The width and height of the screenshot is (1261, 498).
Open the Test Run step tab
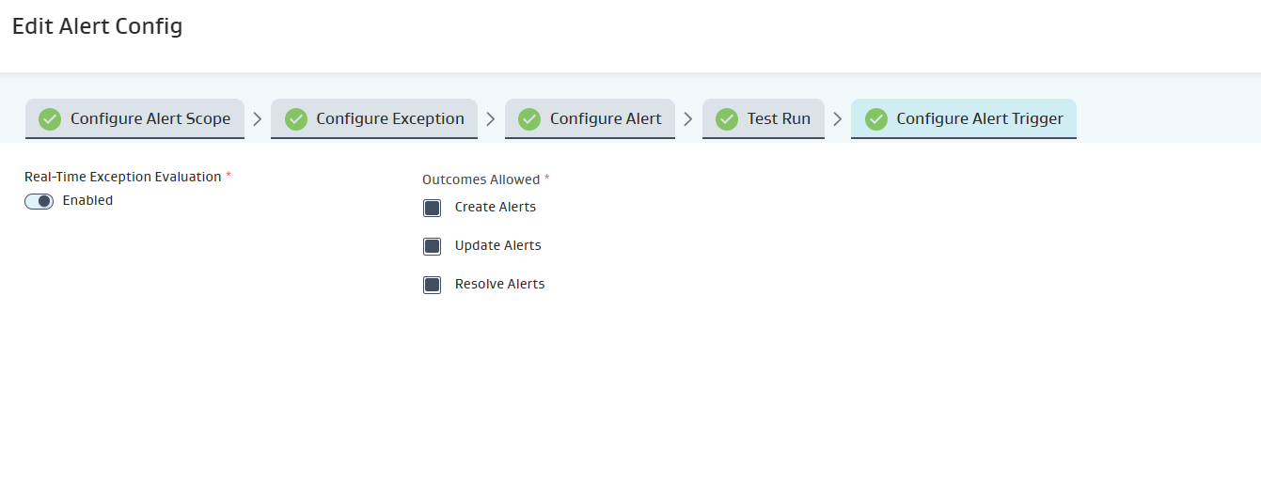coord(779,119)
